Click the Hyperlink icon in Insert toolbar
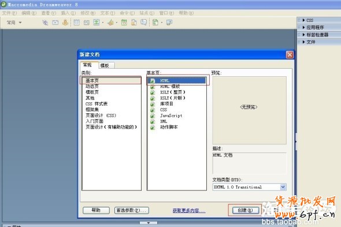Screen dimensions: 341x227 (x=45, y=23)
